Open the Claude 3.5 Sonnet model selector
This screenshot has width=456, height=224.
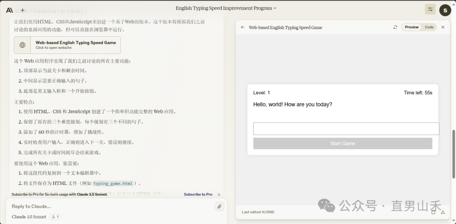tap(29, 217)
